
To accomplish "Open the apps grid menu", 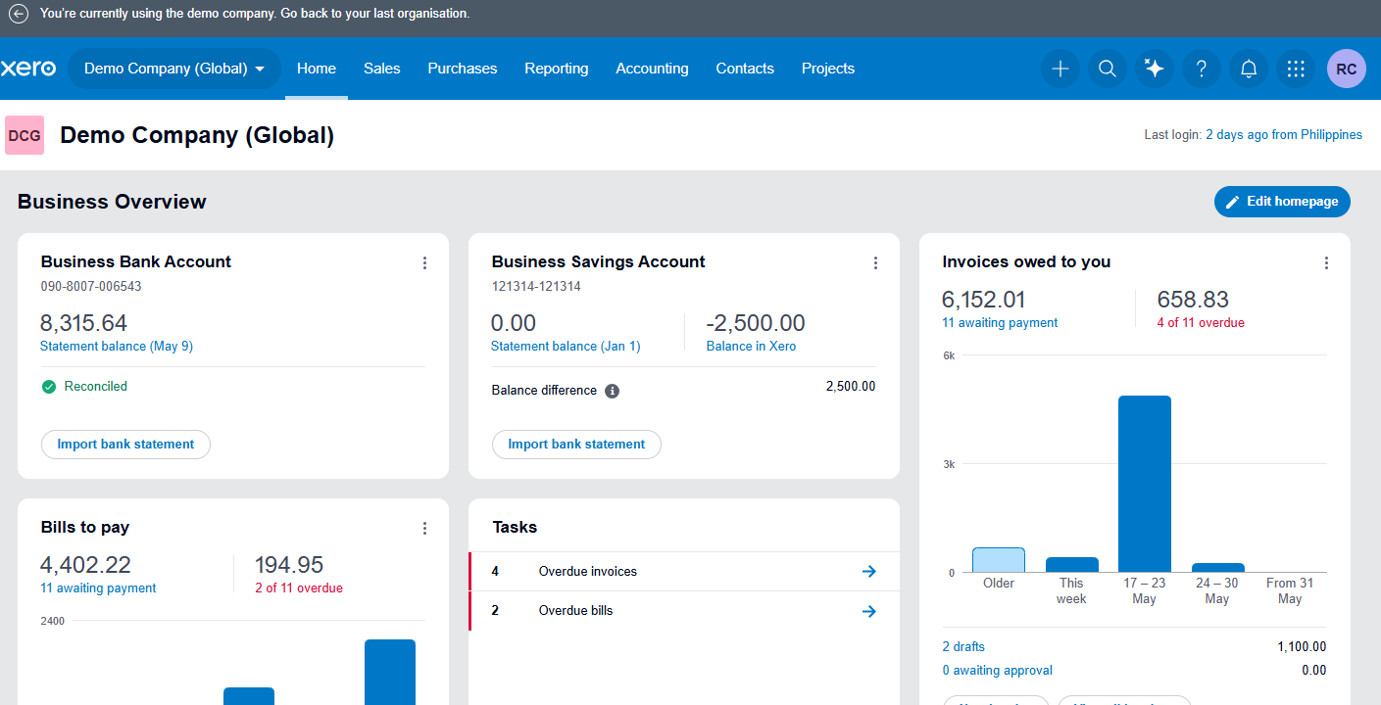I will pyautogui.click(x=1296, y=69).
